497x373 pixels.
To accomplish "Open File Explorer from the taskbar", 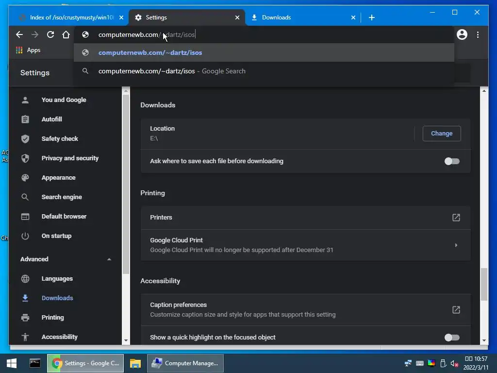I will coord(135,363).
